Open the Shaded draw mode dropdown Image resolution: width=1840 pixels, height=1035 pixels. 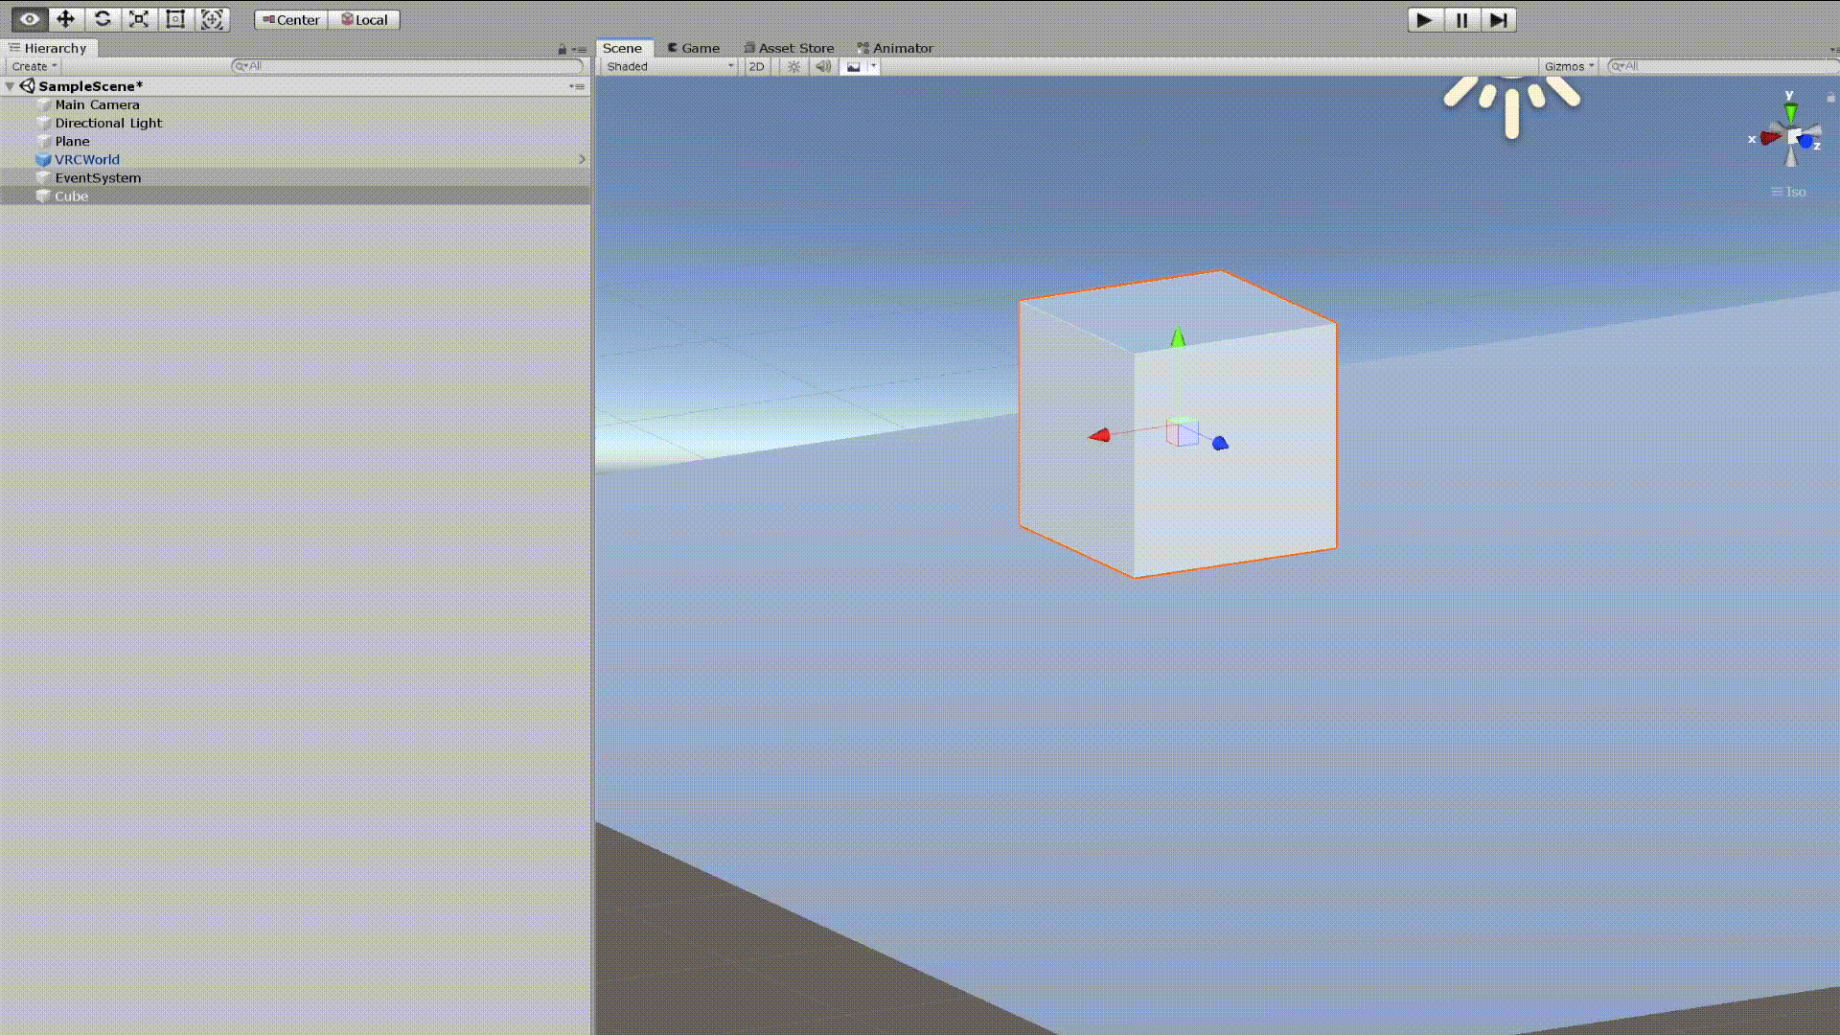point(670,66)
